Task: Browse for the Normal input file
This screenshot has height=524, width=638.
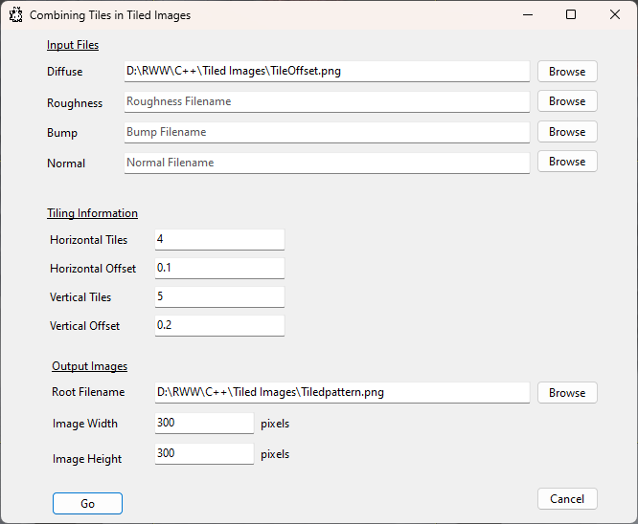Action: 567,162
